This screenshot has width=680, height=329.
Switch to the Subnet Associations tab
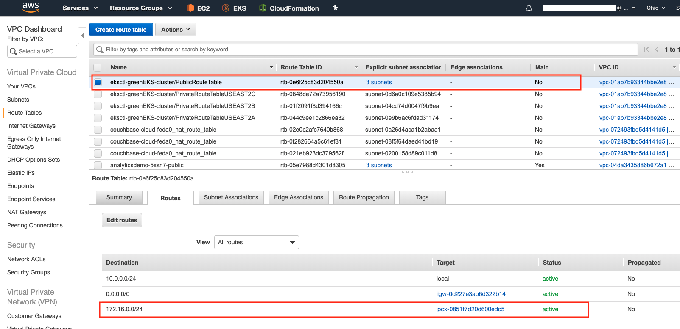click(231, 197)
